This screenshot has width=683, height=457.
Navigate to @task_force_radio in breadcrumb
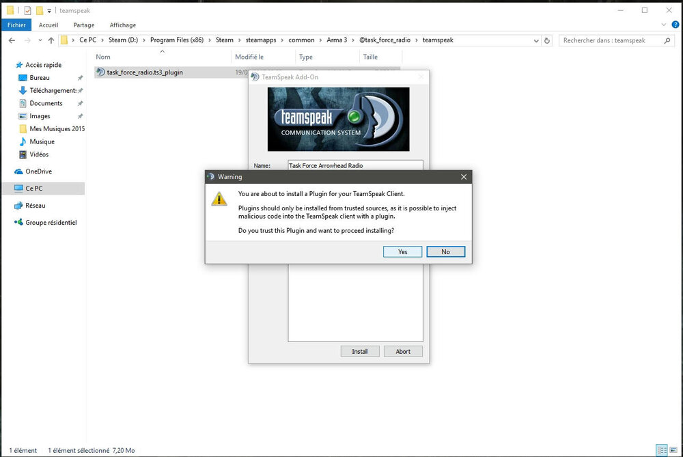(385, 40)
